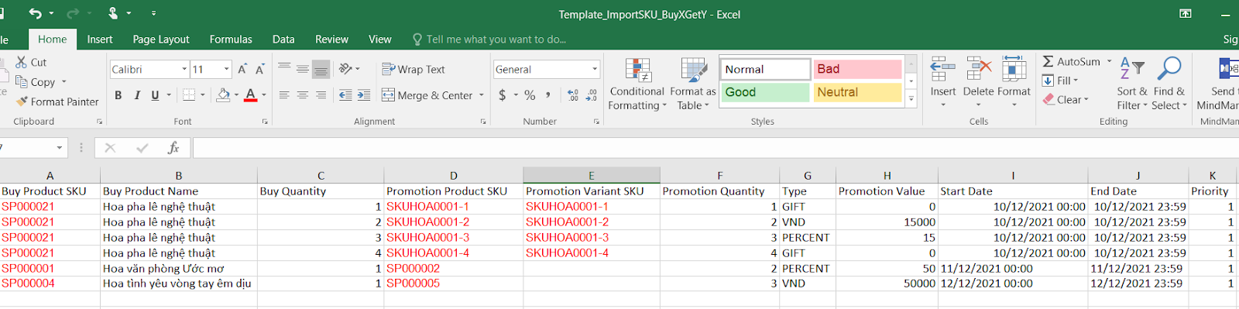The width and height of the screenshot is (1239, 309).
Task: Toggle Wrap Text for cells
Action: (414, 69)
